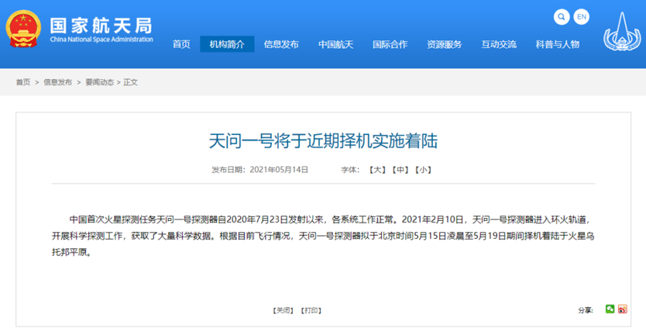Screen dimensions: 646x335
Task: Share the article via the Weibo icon
Action: (x=622, y=309)
